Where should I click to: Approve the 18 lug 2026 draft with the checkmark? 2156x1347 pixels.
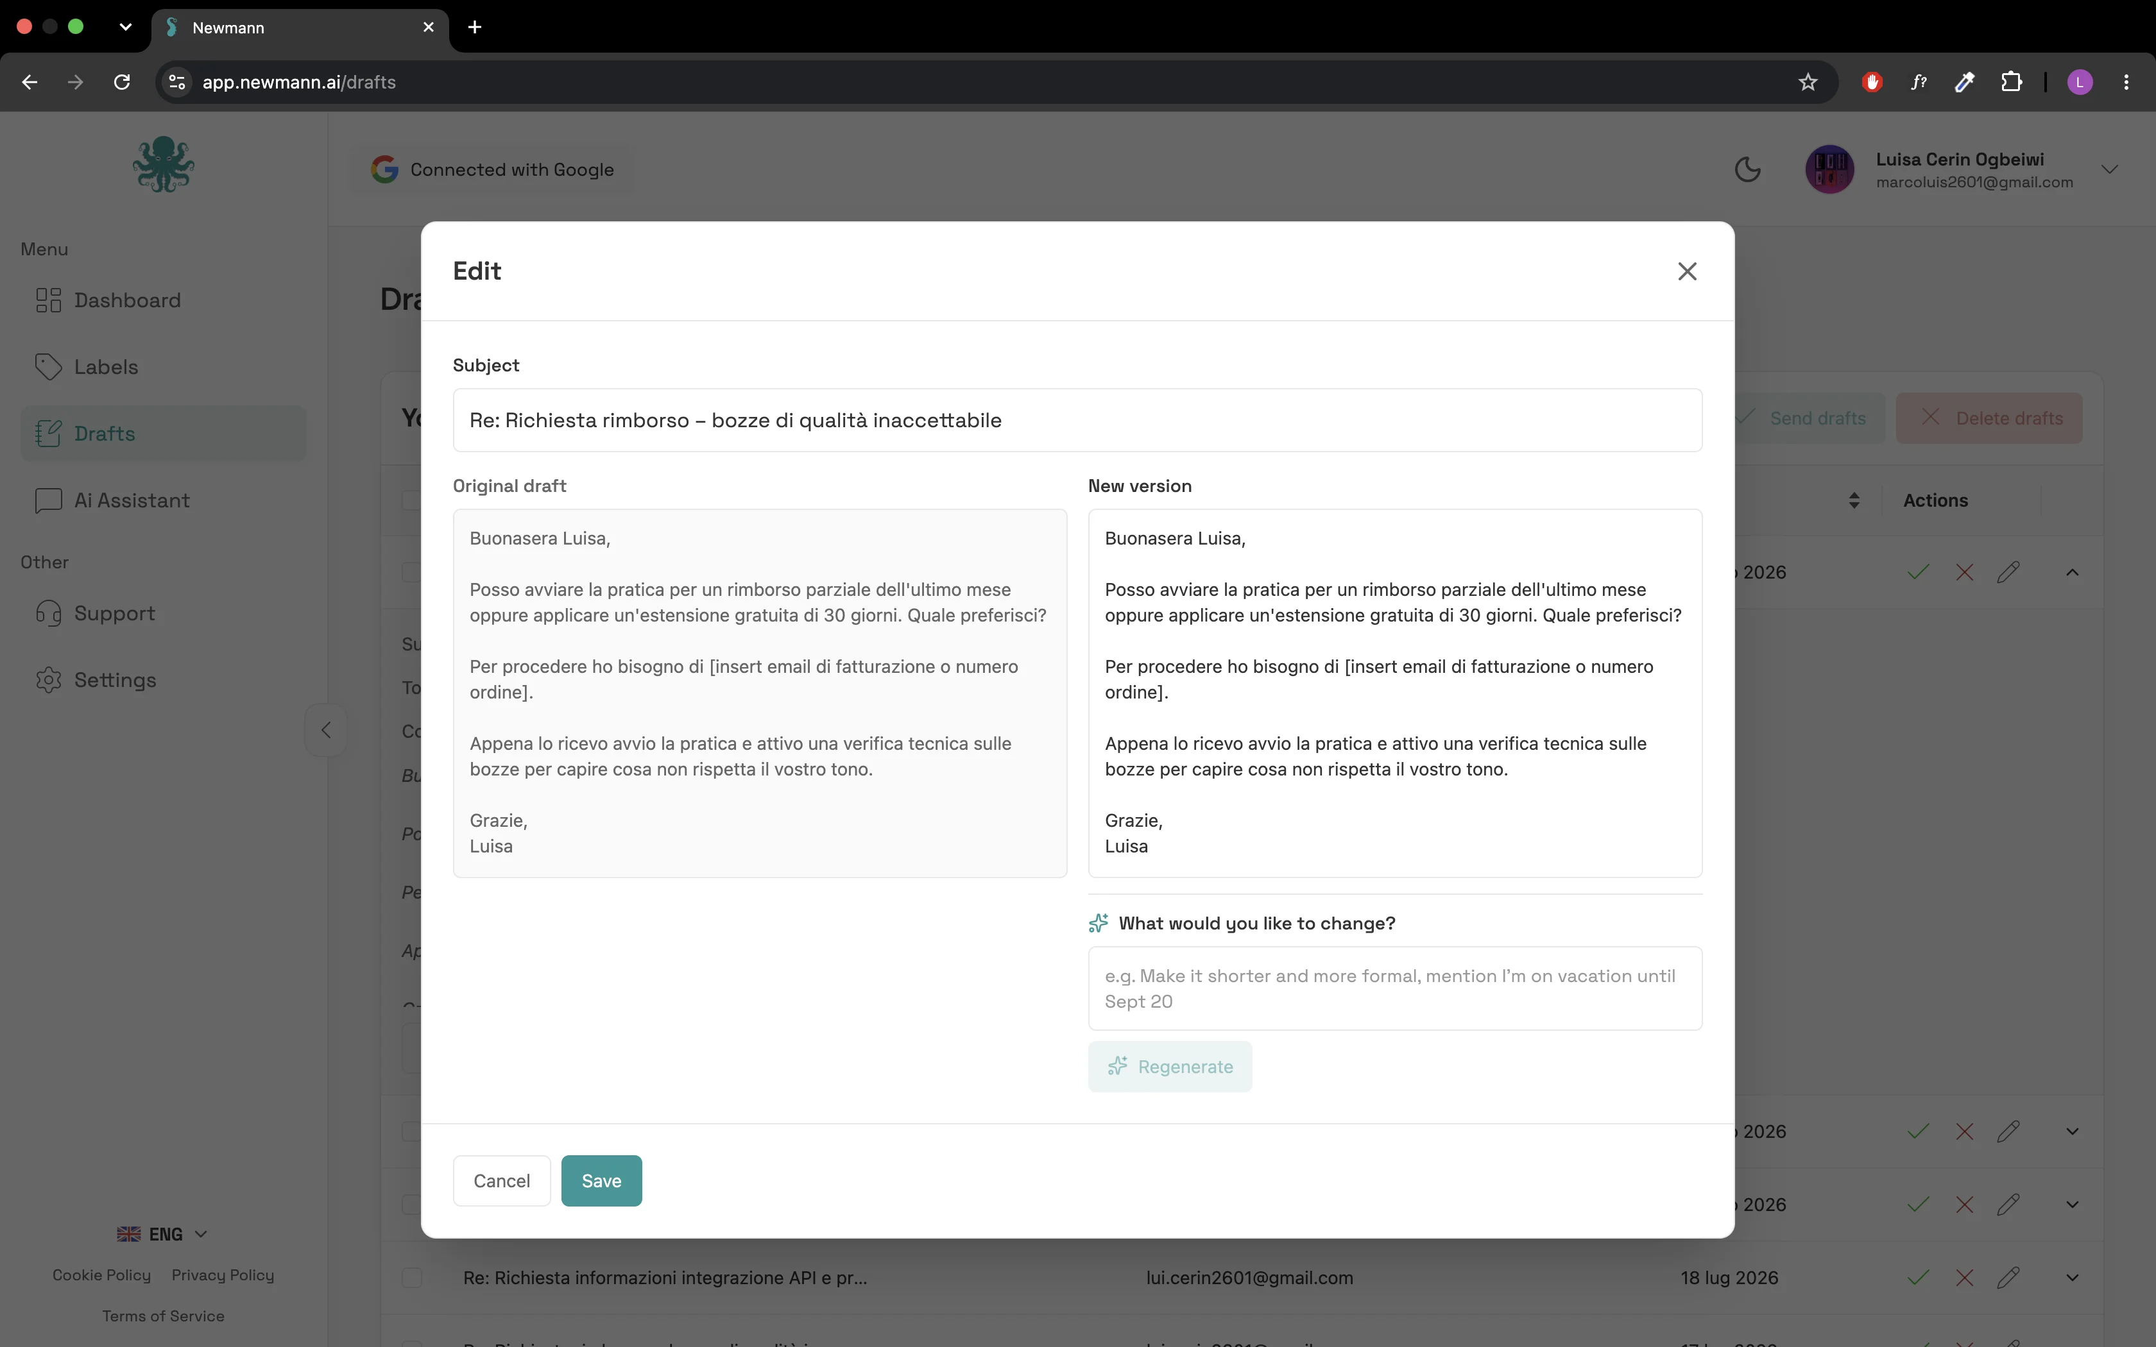coord(1918,1278)
